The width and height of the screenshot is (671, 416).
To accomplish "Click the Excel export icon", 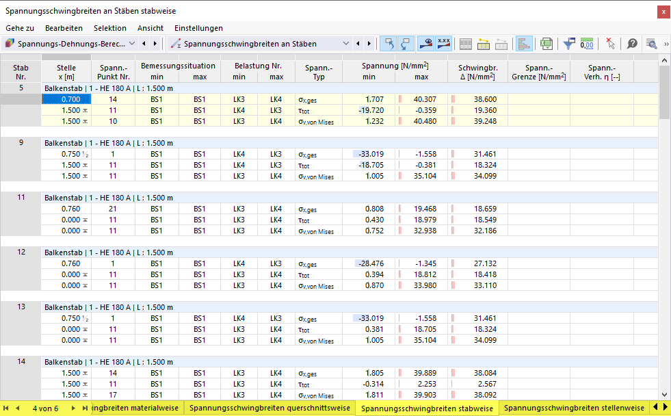I will coord(546,44).
